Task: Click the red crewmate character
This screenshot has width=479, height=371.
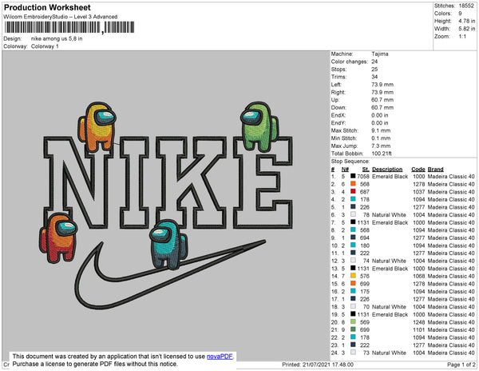Action: pos(58,238)
